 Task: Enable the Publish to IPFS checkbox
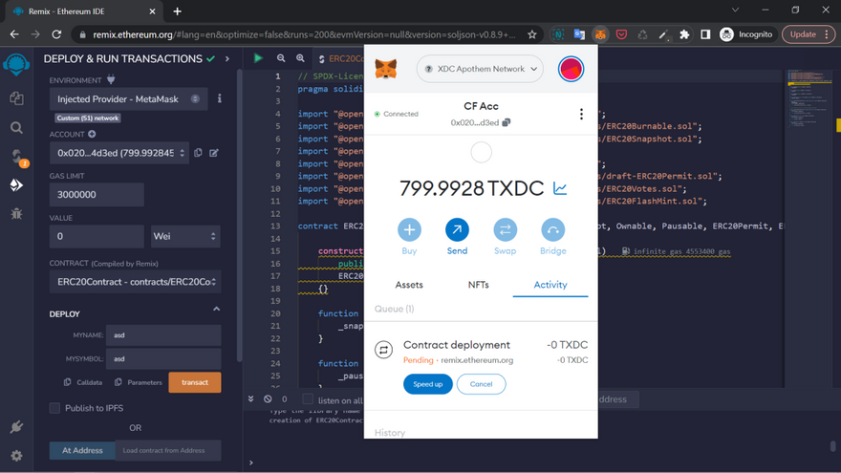pos(55,408)
